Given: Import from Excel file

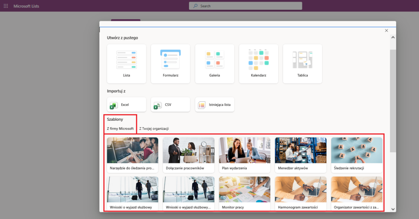Looking at the screenshot, I should pyautogui.click(x=126, y=105).
